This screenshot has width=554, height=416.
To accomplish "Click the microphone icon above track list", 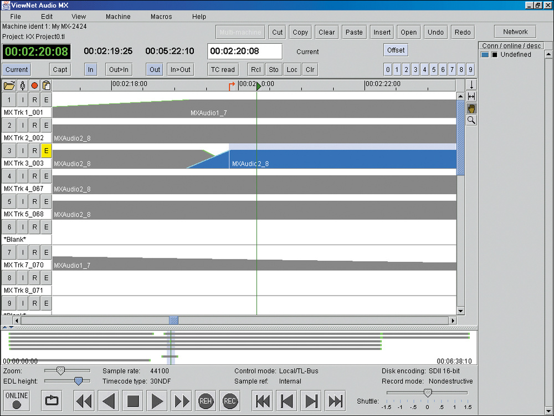I will pyautogui.click(x=22, y=85).
